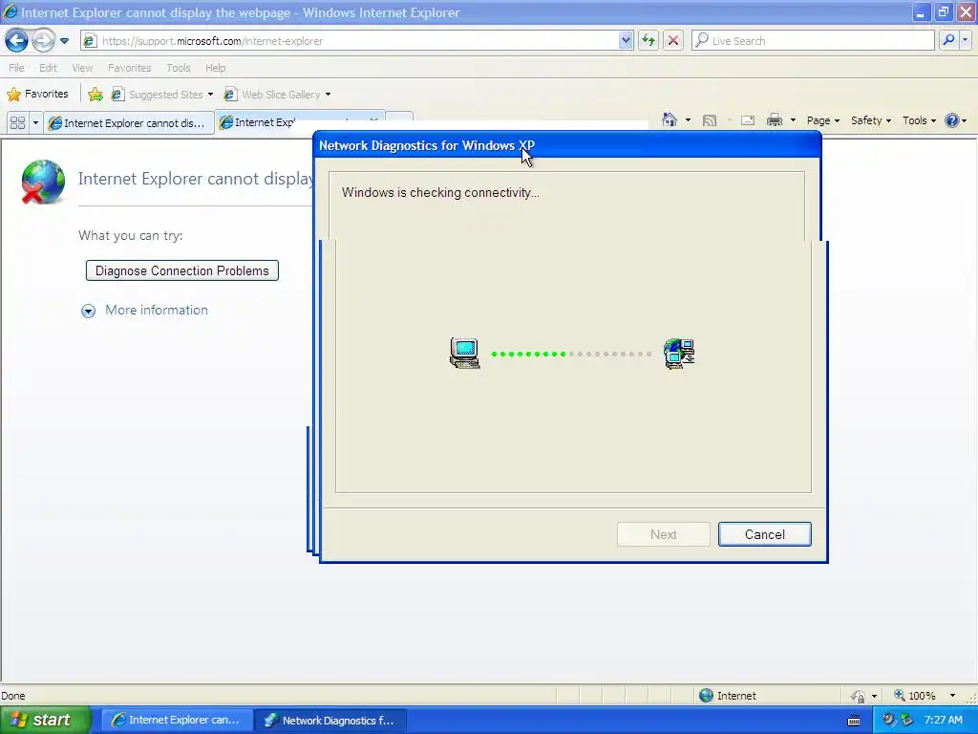Open the Edit menu

point(48,68)
